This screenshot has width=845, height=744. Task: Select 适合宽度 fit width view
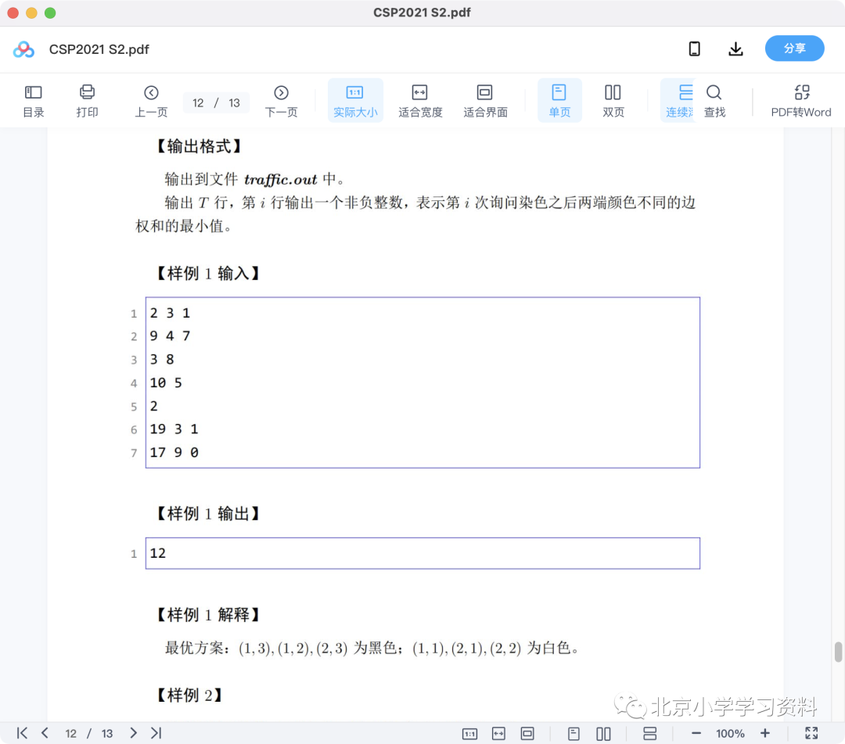point(420,101)
